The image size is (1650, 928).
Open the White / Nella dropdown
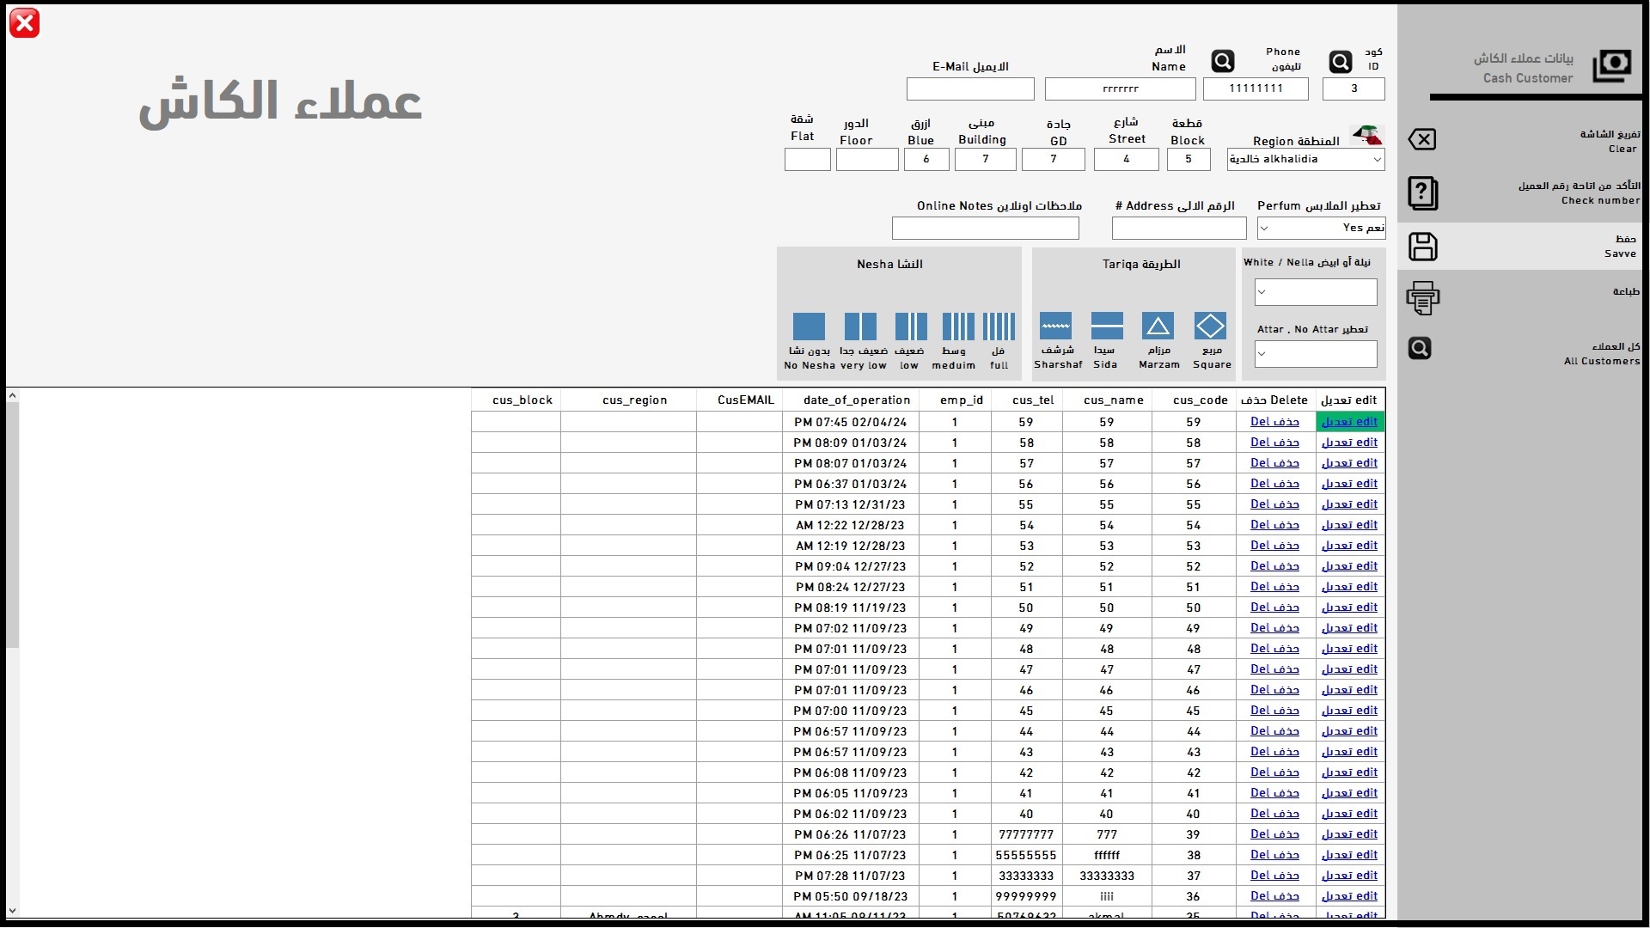coord(1316,292)
